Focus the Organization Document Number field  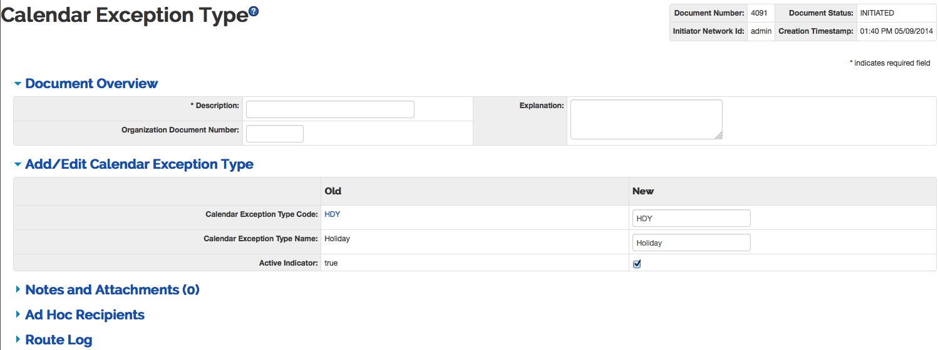tap(275, 134)
